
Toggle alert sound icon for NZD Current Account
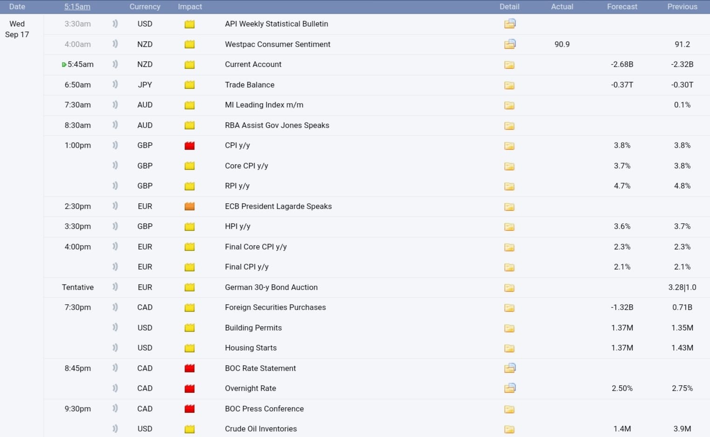click(x=115, y=64)
